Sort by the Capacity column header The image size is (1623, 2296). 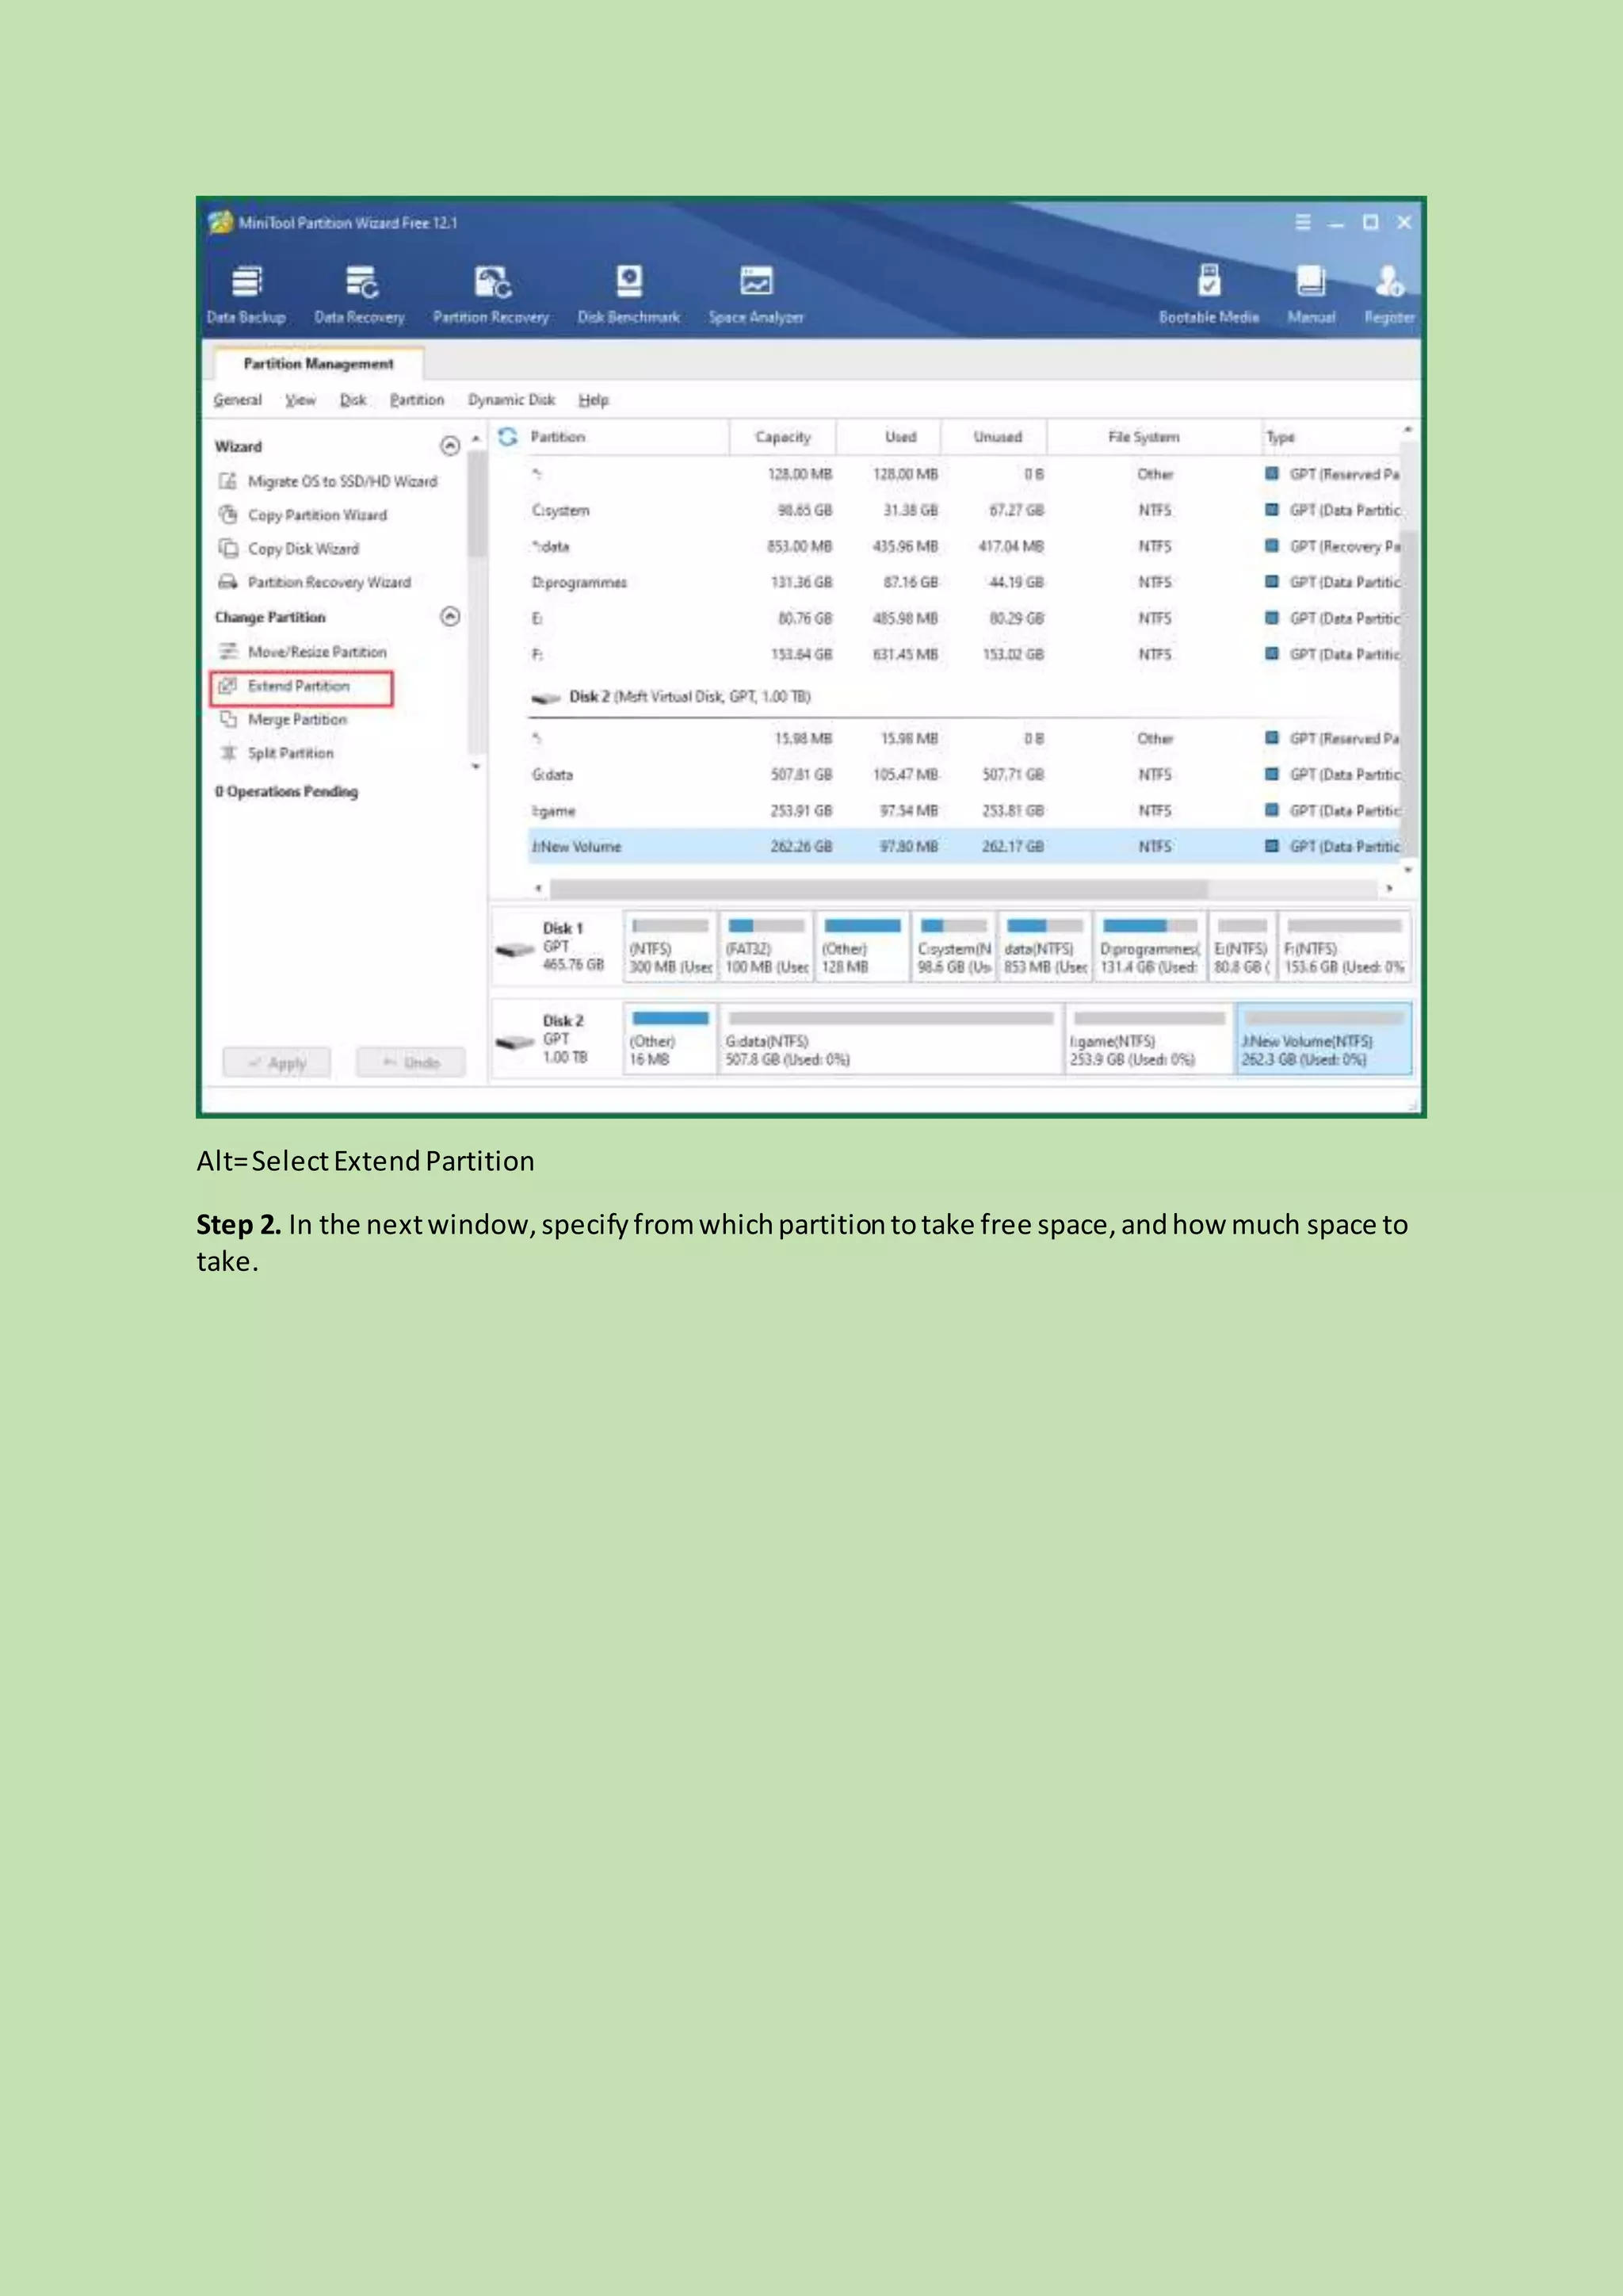(x=782, y=437)
